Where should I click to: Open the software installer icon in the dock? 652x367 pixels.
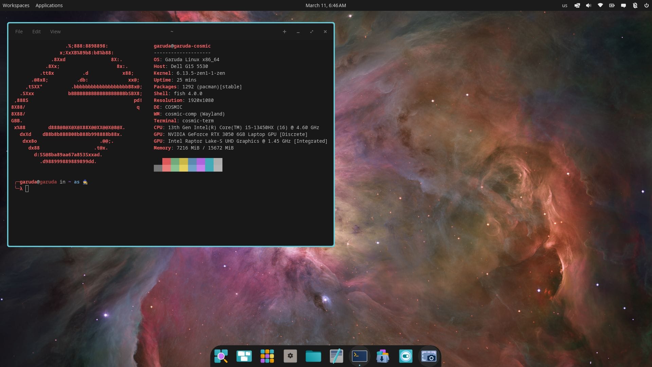pyautogui.click(x=382, y=356)
